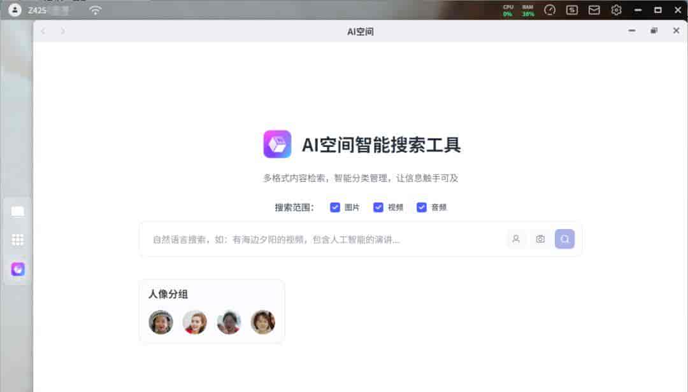Viewport: 688px width, 392px height.
Task: Click the Z425 user name text
Action: (x=37, y=10)
